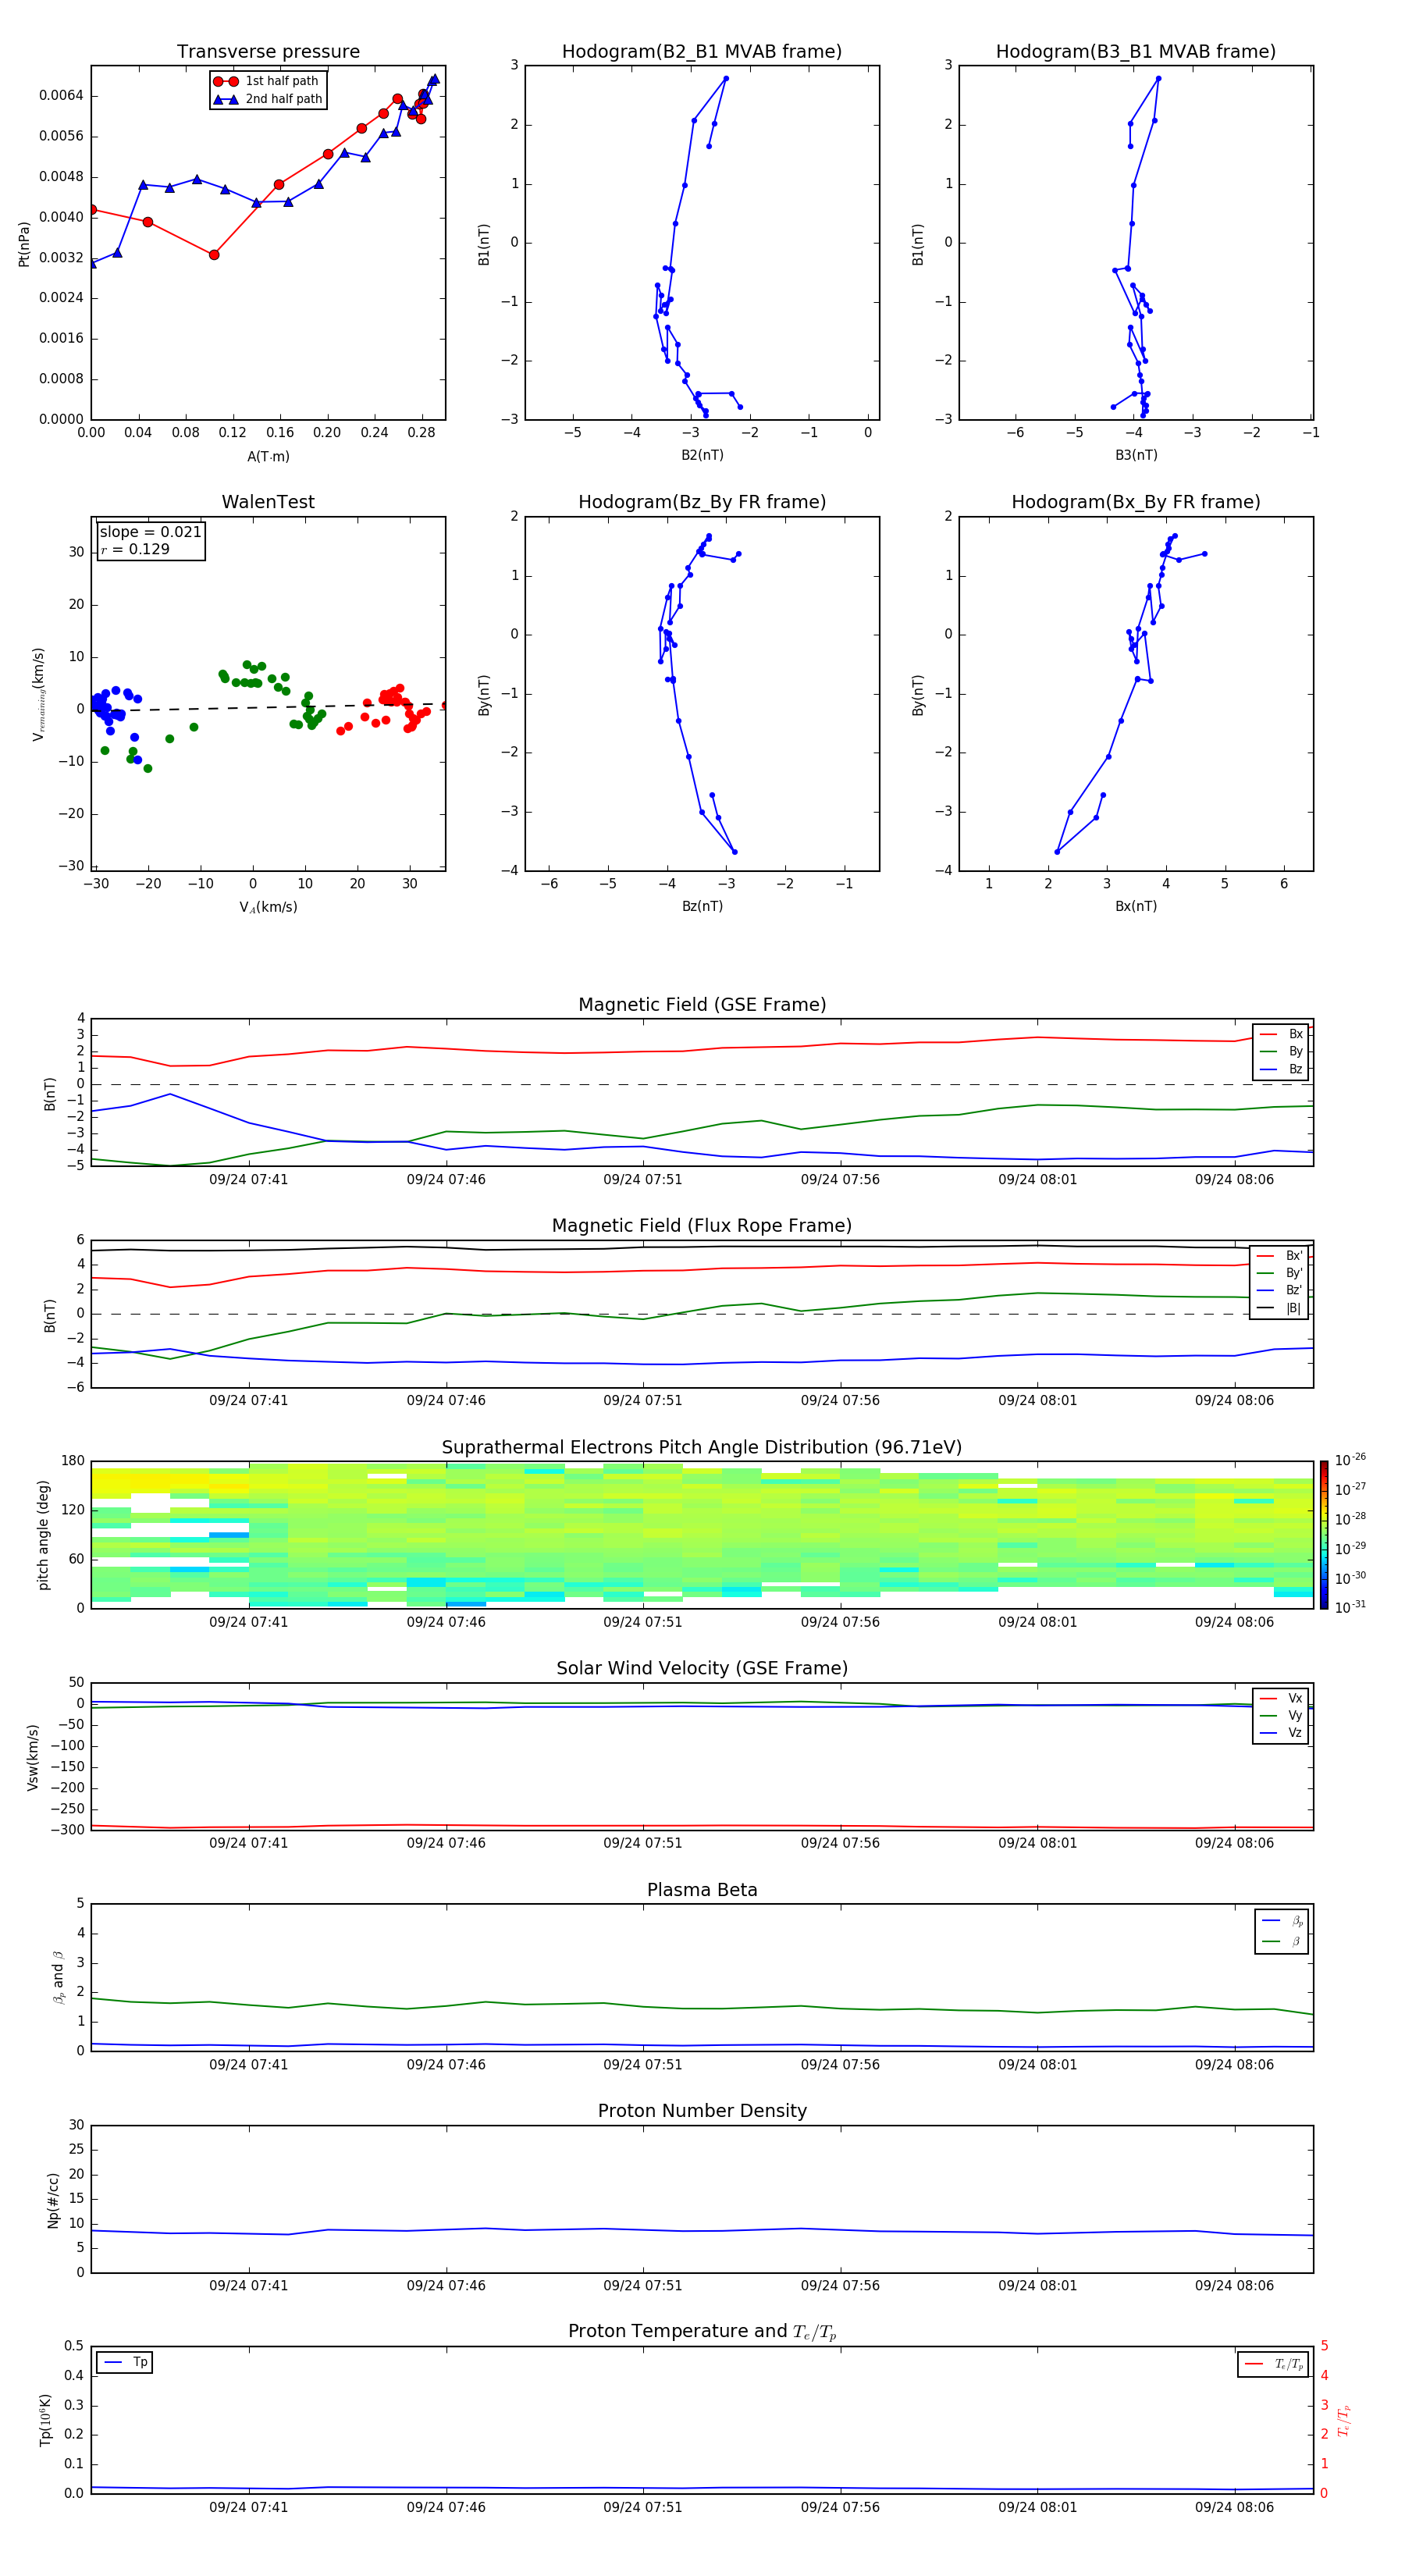Viewport: 1405px width, 2576px height.
Task: Click the 'Tp' legend entry
Action: click(125, 2362)
